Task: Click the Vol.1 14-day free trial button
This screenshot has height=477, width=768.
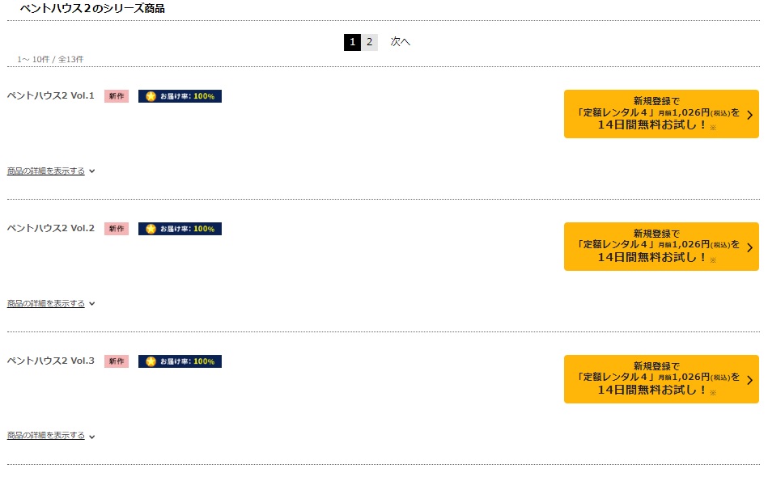Action: (x=661, y=114)
